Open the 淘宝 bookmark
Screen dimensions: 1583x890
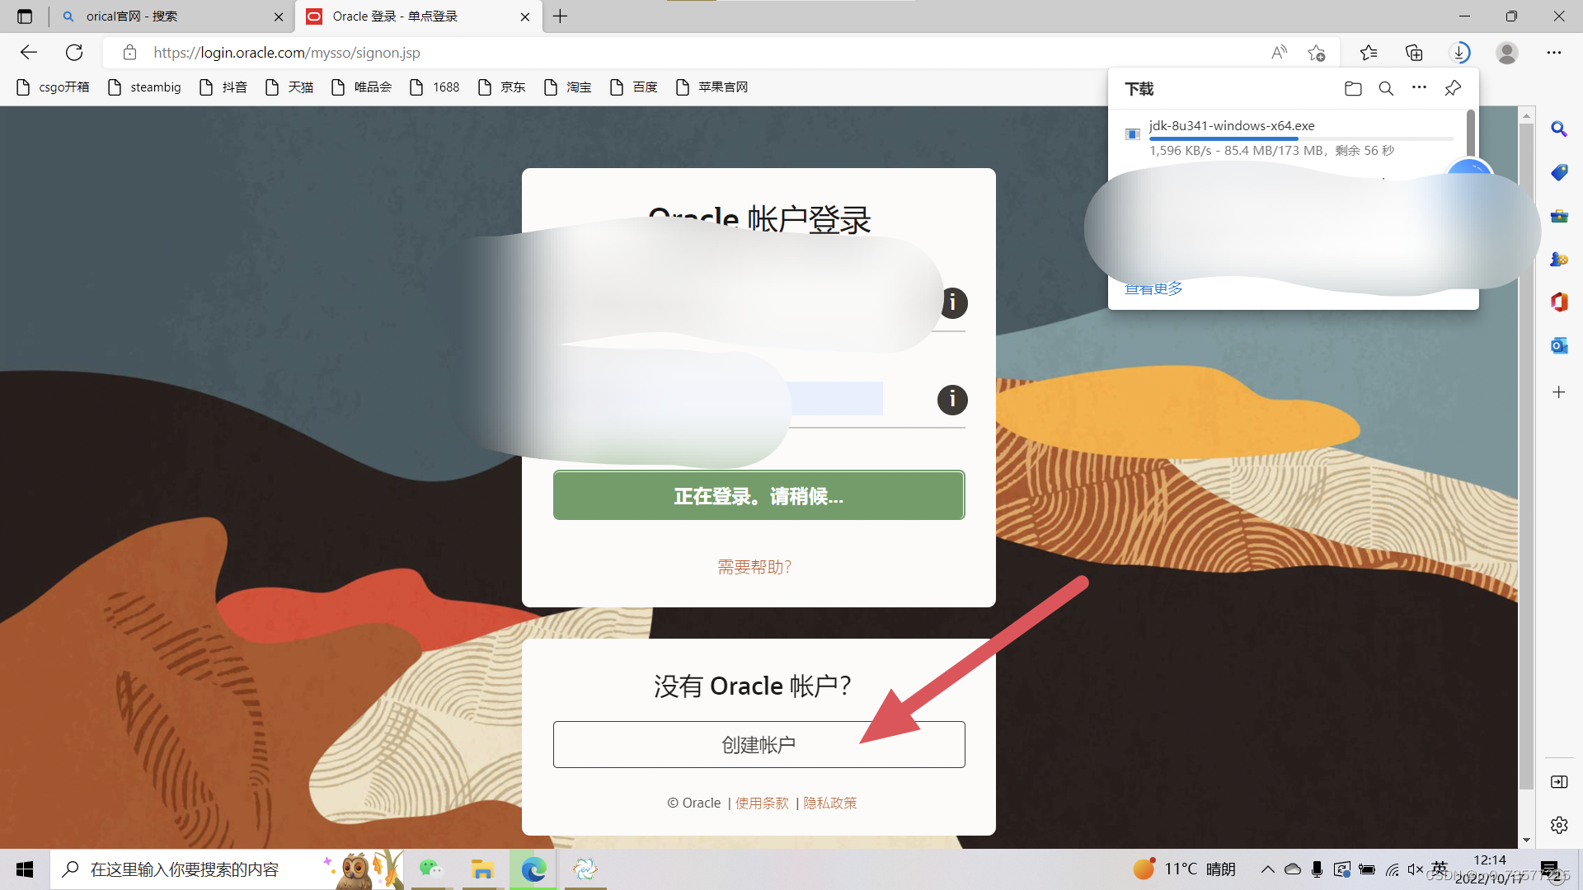568,87
